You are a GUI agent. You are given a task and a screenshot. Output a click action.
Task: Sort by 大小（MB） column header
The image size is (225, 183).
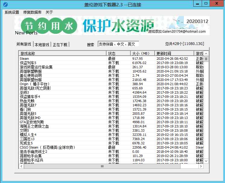coord(142,53)
